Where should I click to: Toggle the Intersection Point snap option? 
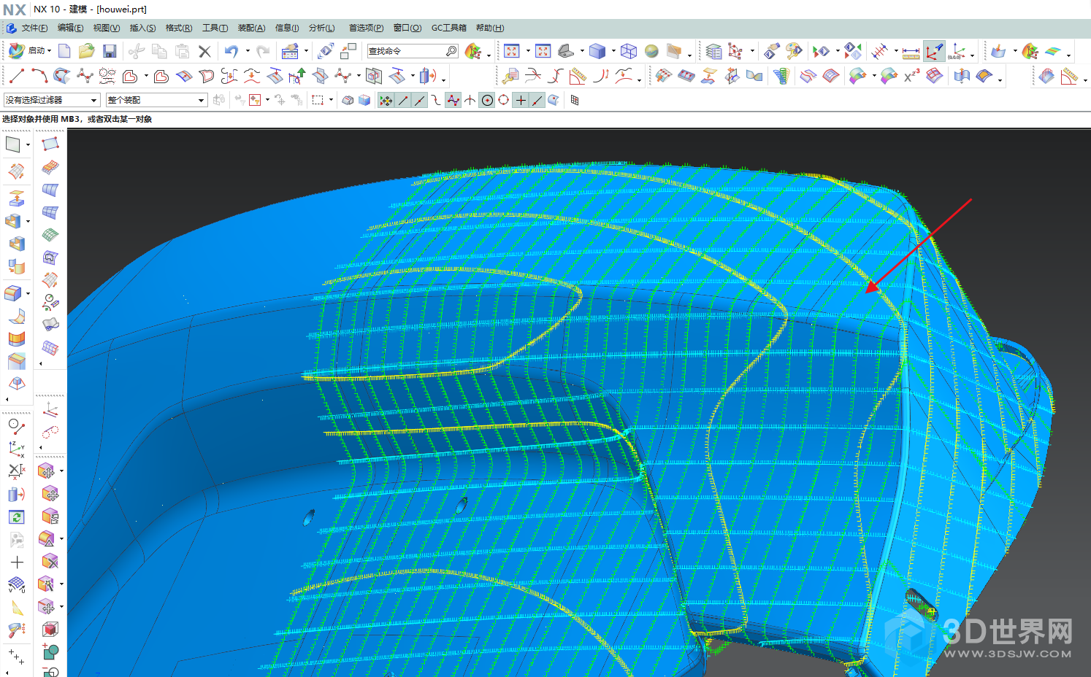tap(470, 100)
